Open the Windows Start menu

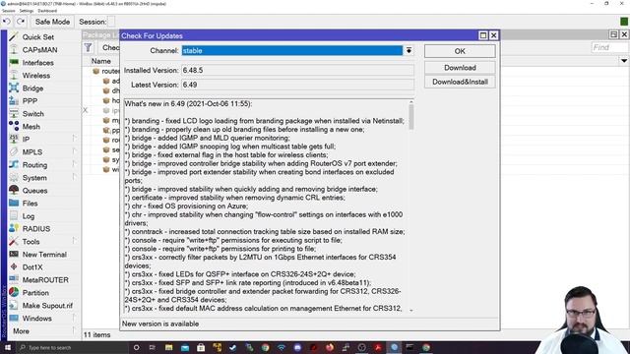pos(8,347)
